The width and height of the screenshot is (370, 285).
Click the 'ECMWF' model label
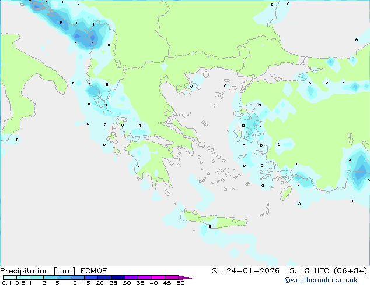point(94,271)
